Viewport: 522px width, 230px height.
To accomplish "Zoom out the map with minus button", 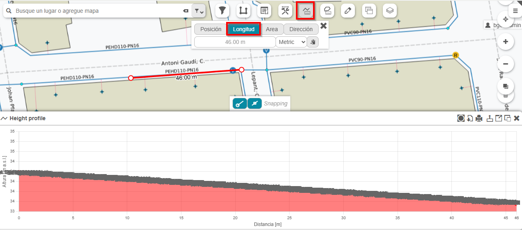I will pyautogui.click(x=506, y=64).
